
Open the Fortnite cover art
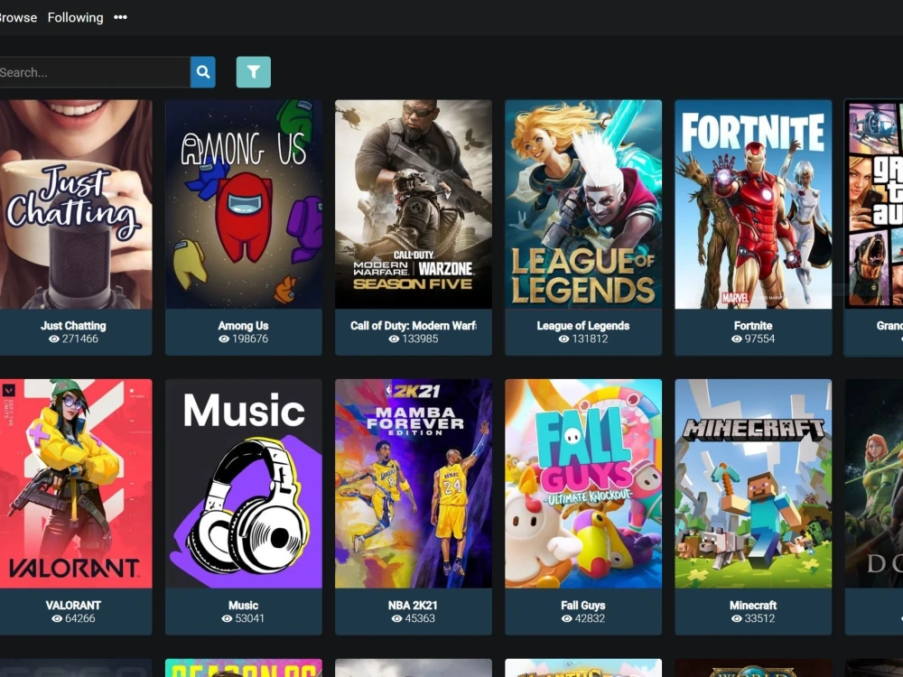(753, 204)
